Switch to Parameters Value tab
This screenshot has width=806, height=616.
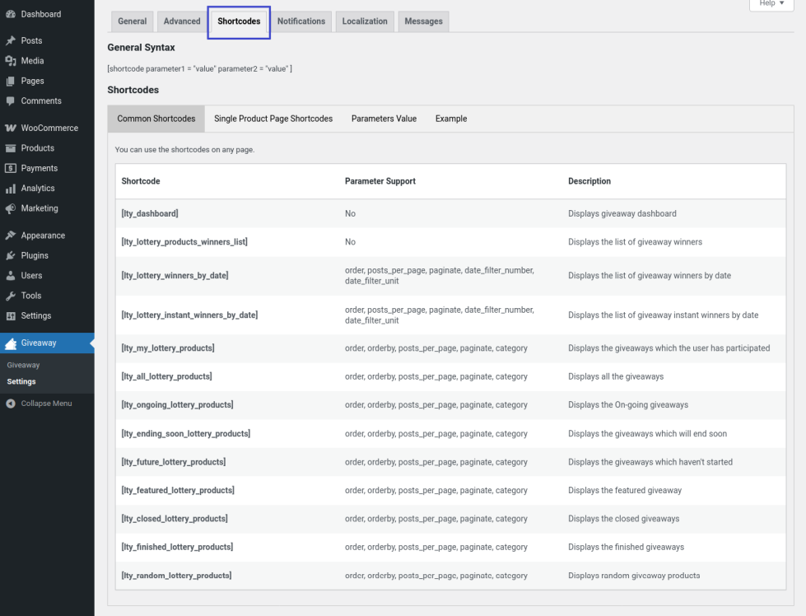384,119
